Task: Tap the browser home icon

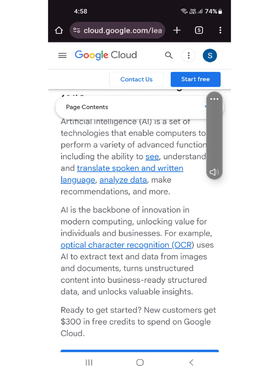Action: click(x=59, y=31)
